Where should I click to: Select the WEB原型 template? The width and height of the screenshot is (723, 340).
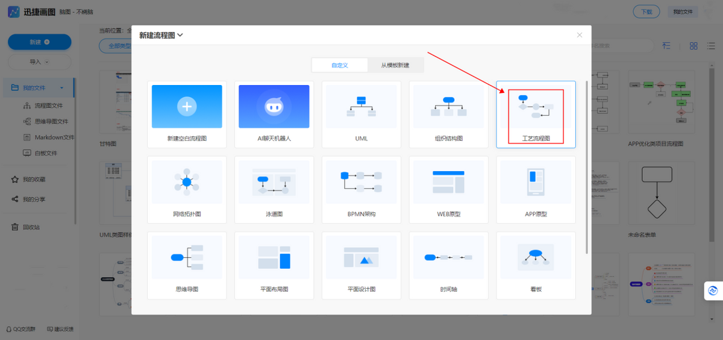(449, 190)
